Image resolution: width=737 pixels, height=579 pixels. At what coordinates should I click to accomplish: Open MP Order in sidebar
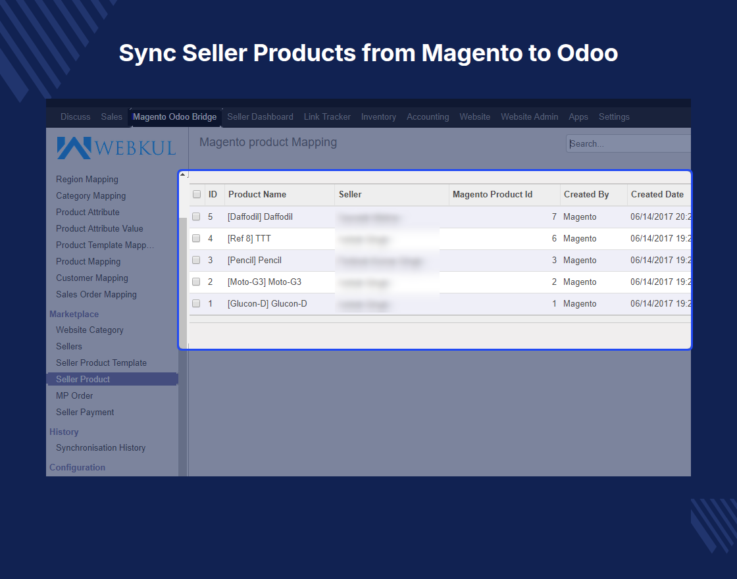[74, 395]
